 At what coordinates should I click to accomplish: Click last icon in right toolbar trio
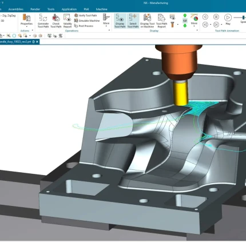click(61, 35)
